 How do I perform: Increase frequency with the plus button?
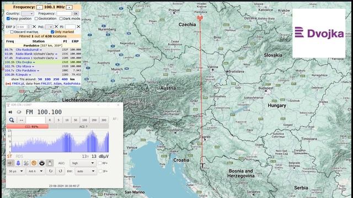click(69, 7)
